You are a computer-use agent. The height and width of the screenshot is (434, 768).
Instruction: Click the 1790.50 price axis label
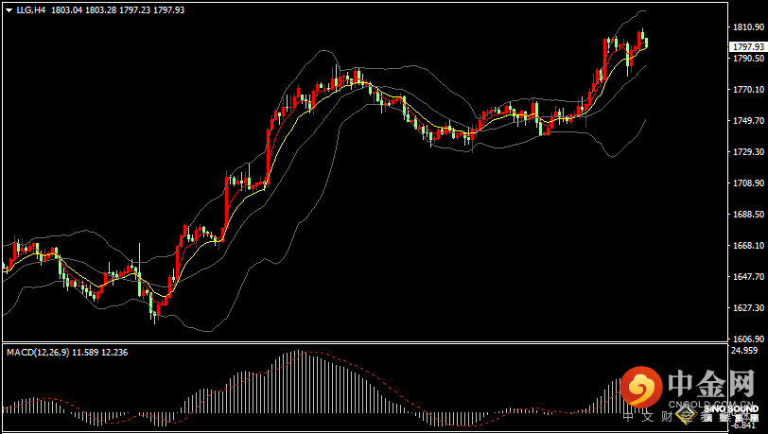click(x=747, y=59)
